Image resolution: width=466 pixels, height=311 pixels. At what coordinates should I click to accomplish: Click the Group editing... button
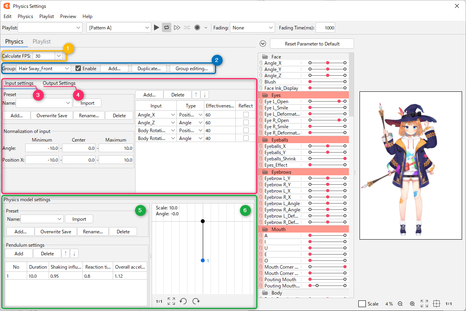tap(192, 69)
